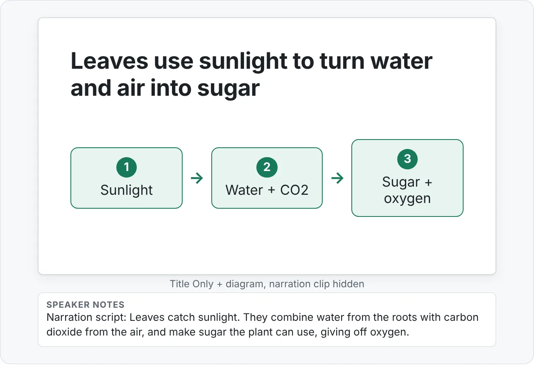Viewport: 534px width, 365px height.
Task: Click title's second line 'and air into sugar'
Action: click(165, 88)
